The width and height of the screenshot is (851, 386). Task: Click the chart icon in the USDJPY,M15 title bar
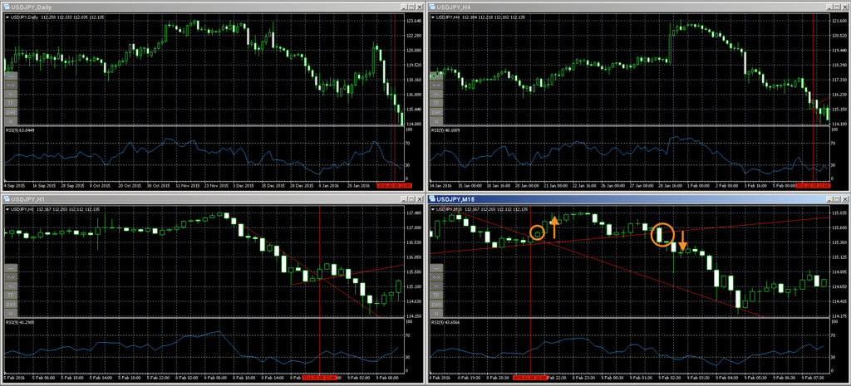coord(432,198)
